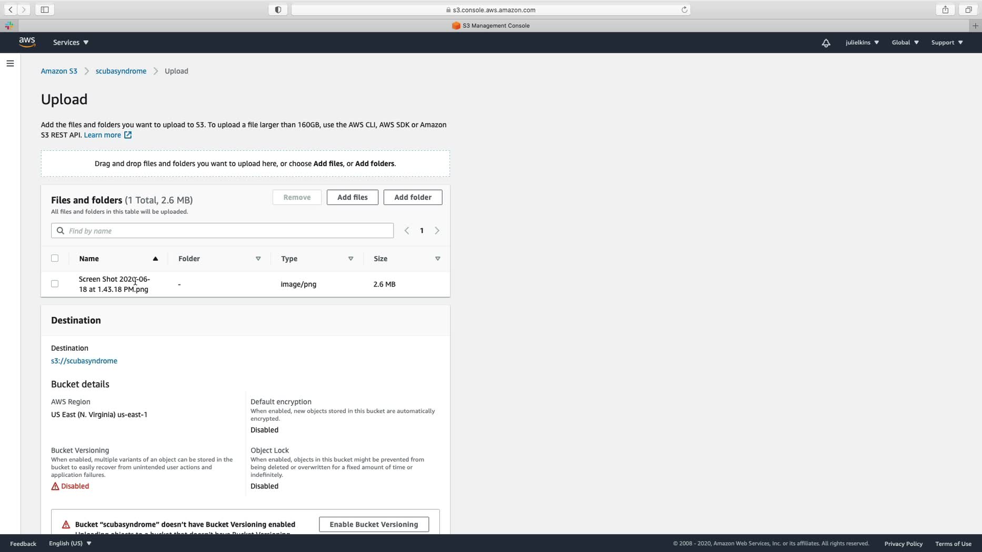Open the Learn more external link icon
The width and height of the screenshot is (982, 552).
click(128, 135)
